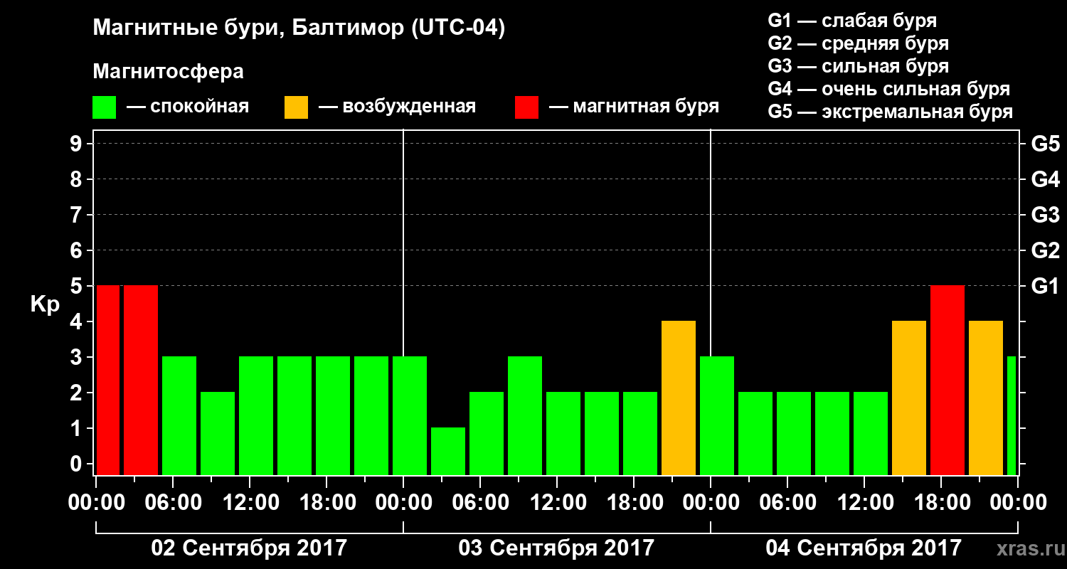Select the title 'Магнитные бури, Балтимор (UTC-04)'

(299, 28)
